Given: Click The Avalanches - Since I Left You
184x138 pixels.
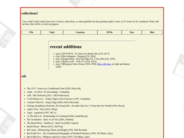Looking at the screenshot, I should click(x=50, y=120).
